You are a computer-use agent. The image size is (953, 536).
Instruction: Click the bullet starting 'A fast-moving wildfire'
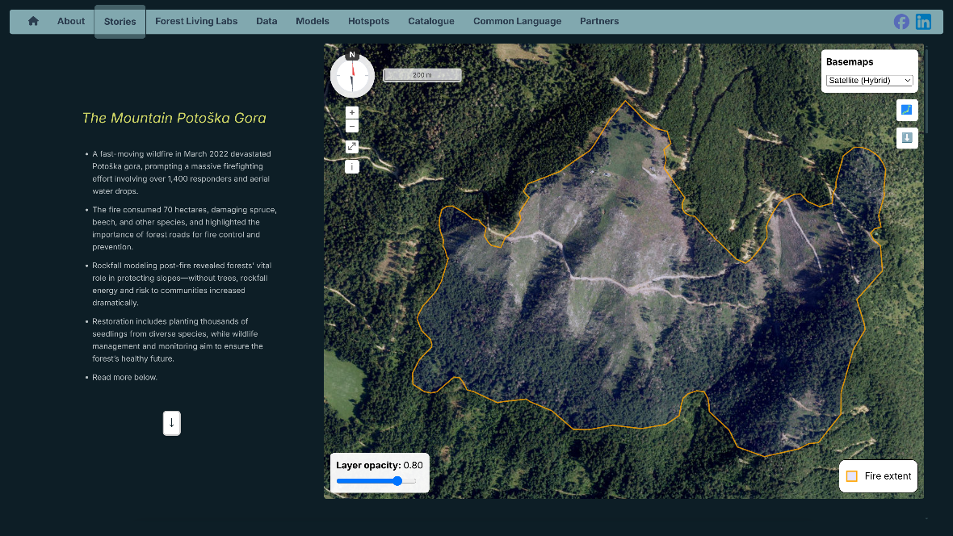(x=182, y=173)
